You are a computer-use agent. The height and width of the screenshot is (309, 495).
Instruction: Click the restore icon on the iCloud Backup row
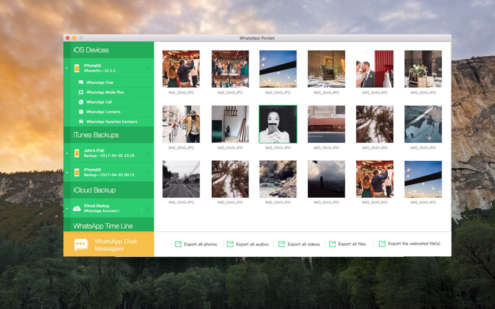(x=148, y=209)
